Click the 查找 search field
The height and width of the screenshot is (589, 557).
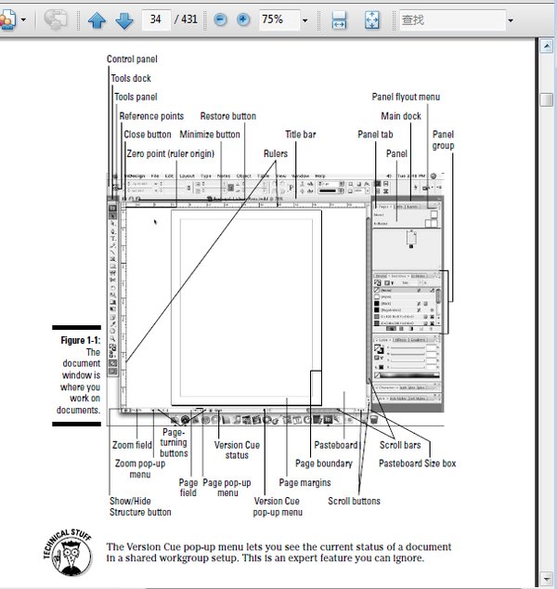452,20
